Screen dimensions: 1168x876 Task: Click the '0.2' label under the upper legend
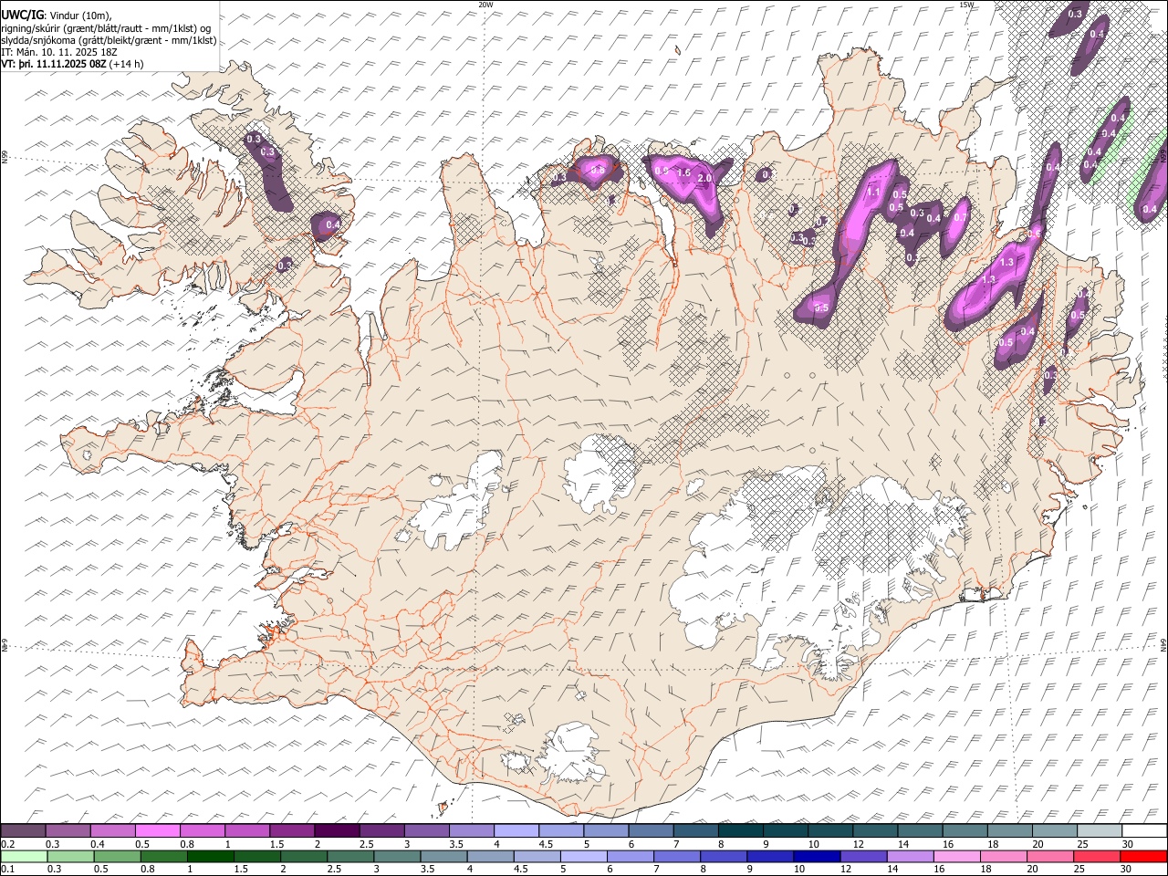coord(7,844)
